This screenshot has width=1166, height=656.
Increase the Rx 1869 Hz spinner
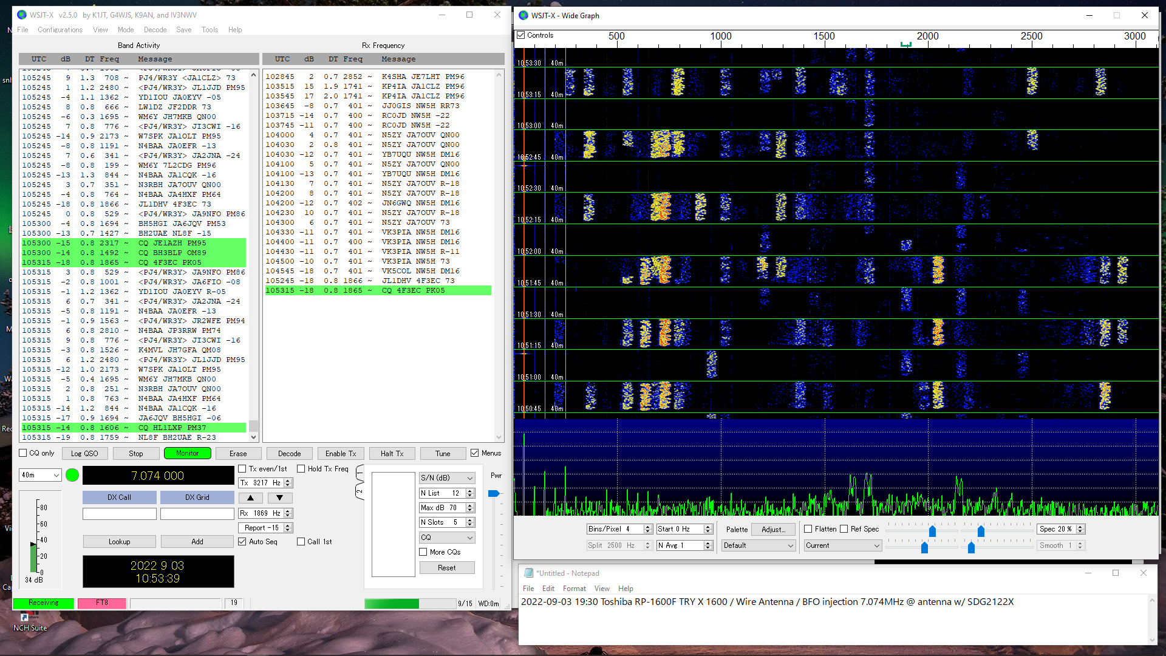point(288,511)
